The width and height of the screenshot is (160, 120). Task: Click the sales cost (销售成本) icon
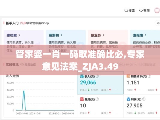[128, 76]
